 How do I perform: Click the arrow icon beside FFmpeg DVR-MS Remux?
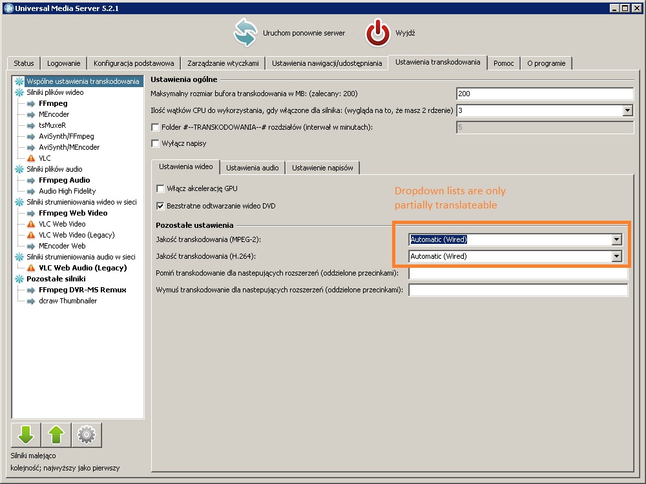click(x=31, y=290)
